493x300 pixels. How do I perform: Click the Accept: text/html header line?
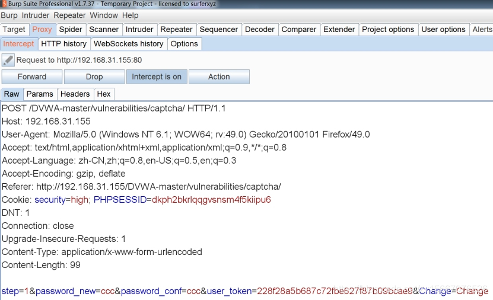pos(144,147)
